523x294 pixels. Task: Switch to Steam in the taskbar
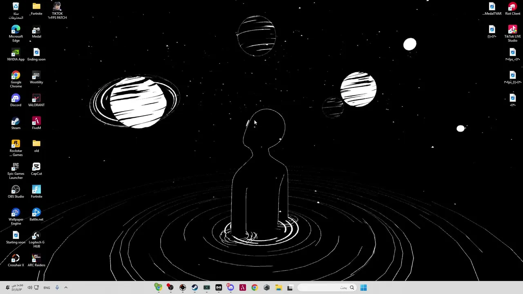[194, 287]
